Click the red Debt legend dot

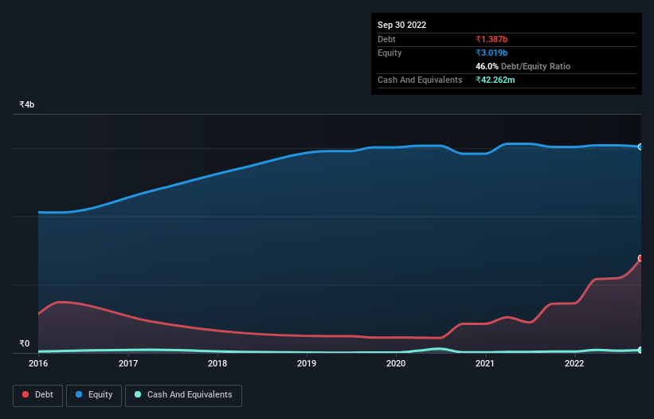click(25, 394)
